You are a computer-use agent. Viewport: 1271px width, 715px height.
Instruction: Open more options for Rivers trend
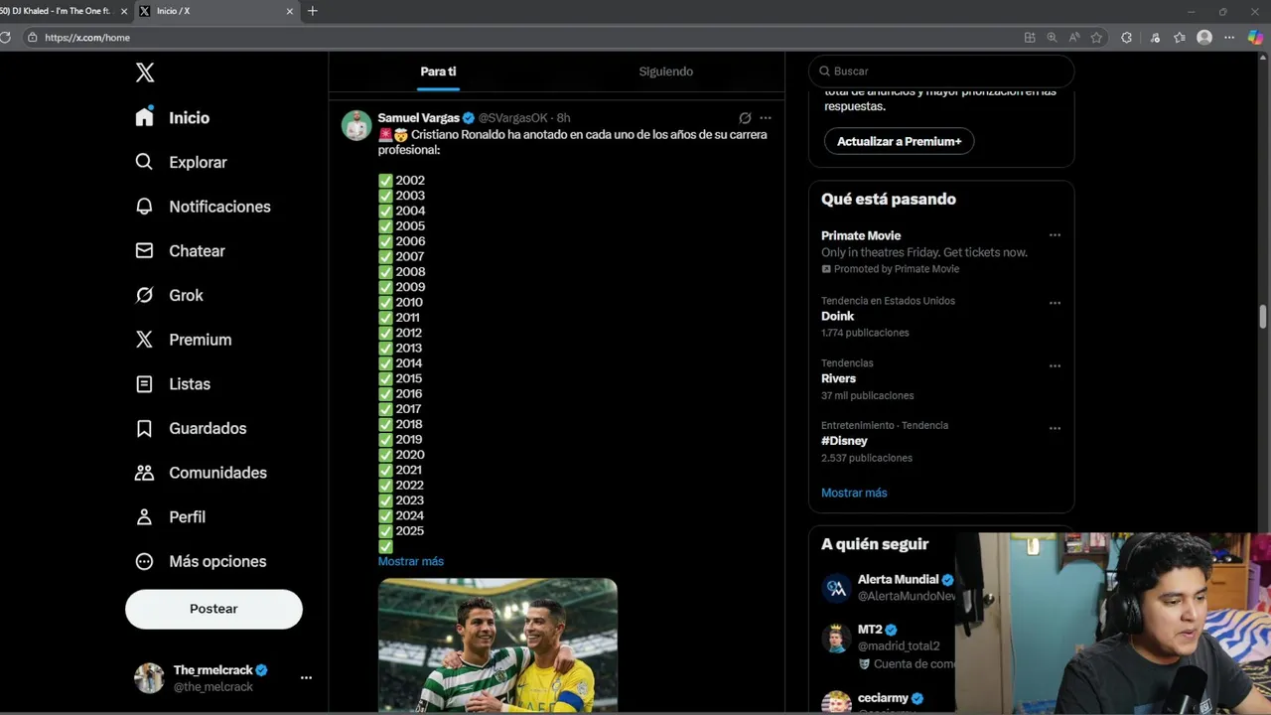pyautogui.click(x=1055, y=365)
